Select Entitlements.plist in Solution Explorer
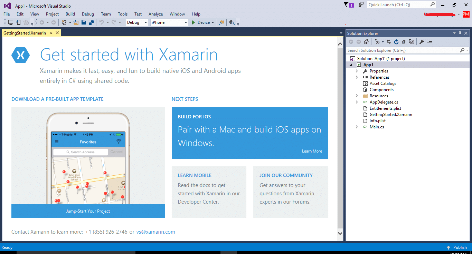 [385, 108]
